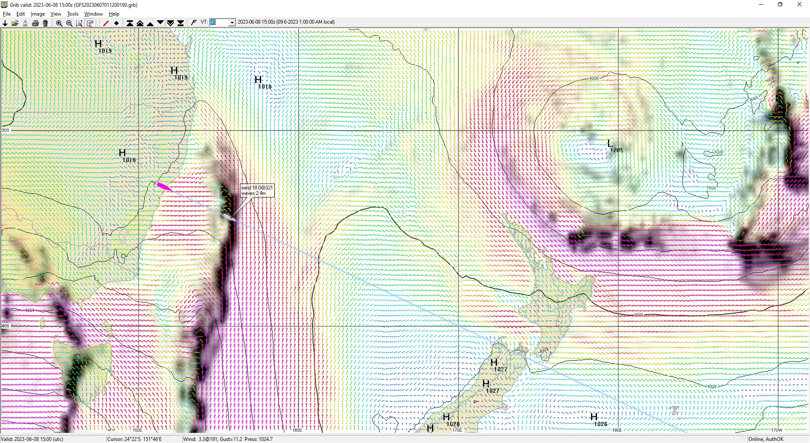Zoom out with magnifier minus icon
Screen dimensions: 810x443
pyautogui.click(x=69, y=23)
